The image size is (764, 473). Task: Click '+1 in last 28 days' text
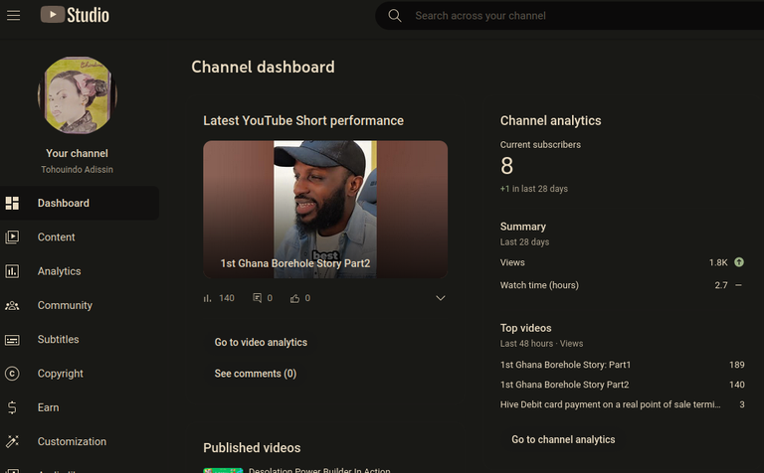tap(534, 189)
